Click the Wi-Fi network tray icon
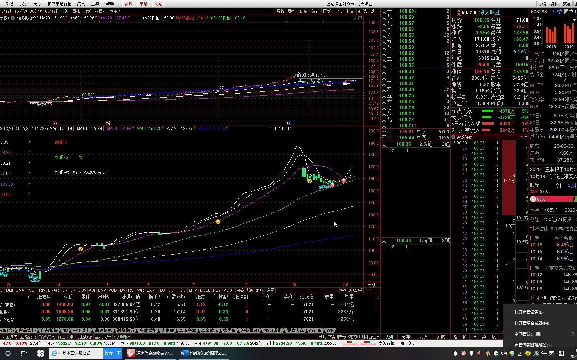Image resolution: width=577 pixels, height=360 pixels. (520, 353)
